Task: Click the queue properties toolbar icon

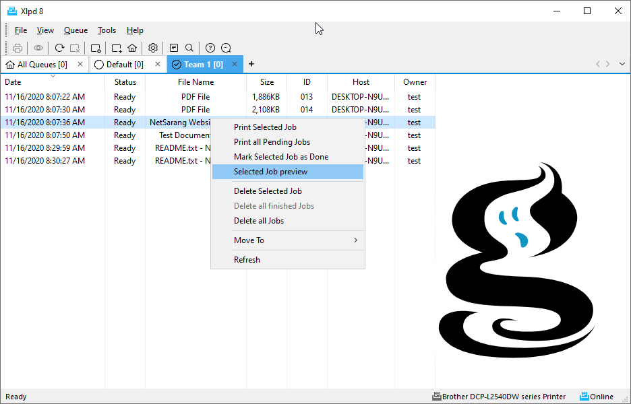Action: point(96,48)
